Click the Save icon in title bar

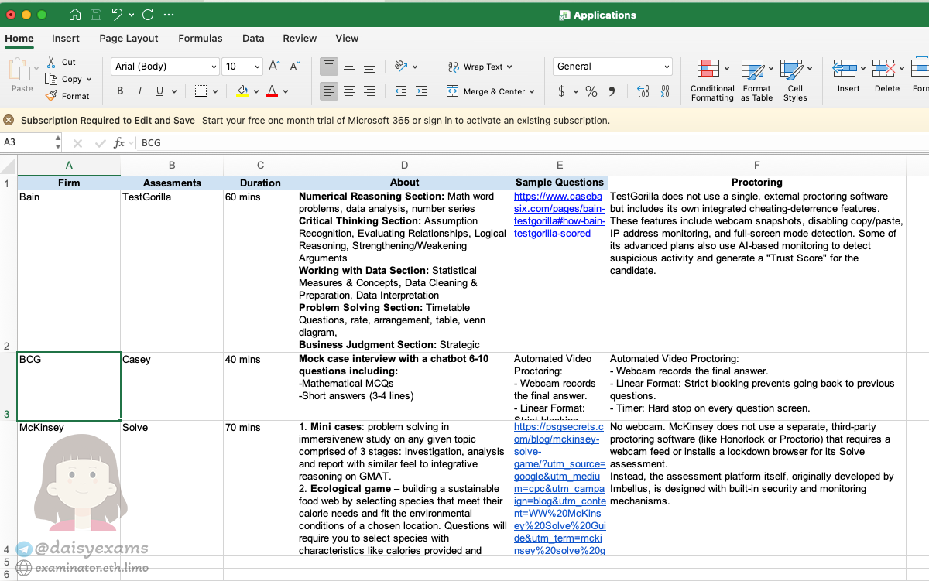(x=95, y=15)
